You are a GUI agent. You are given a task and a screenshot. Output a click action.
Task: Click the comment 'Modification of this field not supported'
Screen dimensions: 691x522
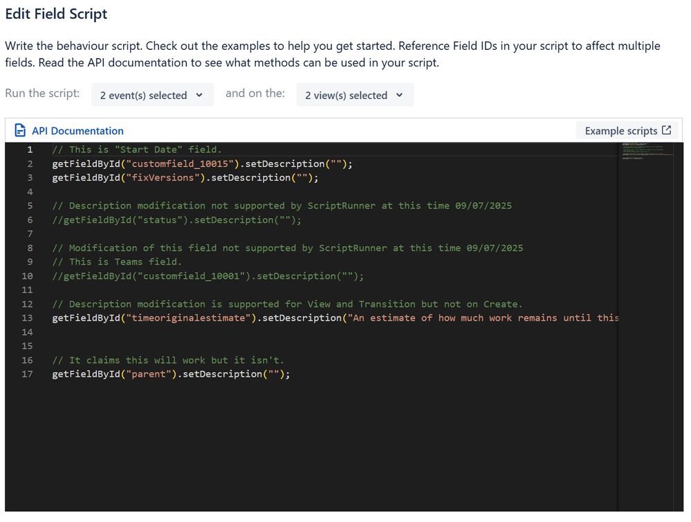click(x=288, y=248)
